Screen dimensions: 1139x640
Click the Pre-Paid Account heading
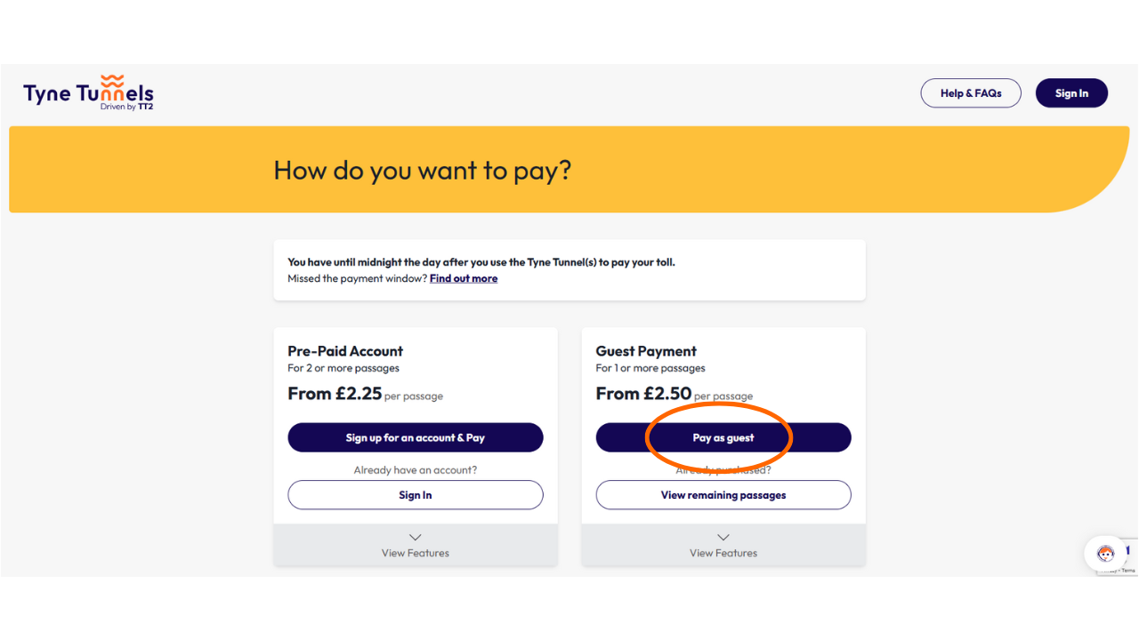[x=345, y=351]
